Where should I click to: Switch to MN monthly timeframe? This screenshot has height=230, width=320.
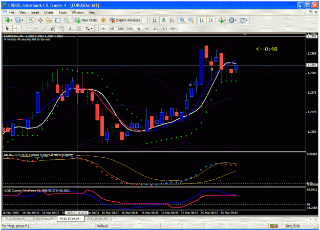pos(173,29)
